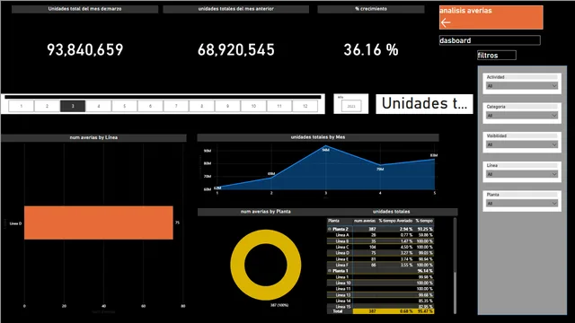
Task: Click the 387 (100%) donut label
Action: coord(279,305)
